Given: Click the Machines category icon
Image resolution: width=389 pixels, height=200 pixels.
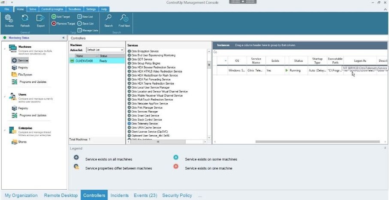Looking at the screenshot, I should point(13,48).
